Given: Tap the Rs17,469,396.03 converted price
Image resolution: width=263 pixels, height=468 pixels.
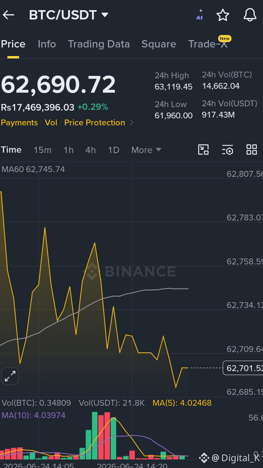Looking at the screenshot, I should click(x=37, y=107).
